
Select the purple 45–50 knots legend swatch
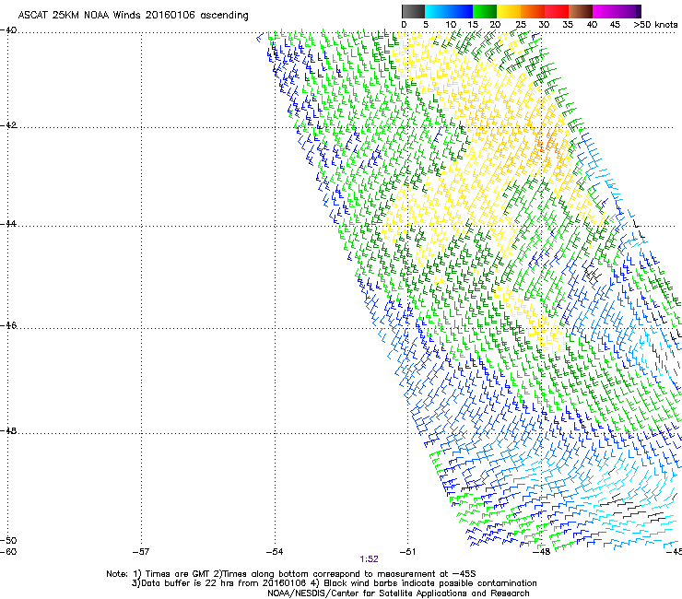pyautogui.click(x=629, y=11)
